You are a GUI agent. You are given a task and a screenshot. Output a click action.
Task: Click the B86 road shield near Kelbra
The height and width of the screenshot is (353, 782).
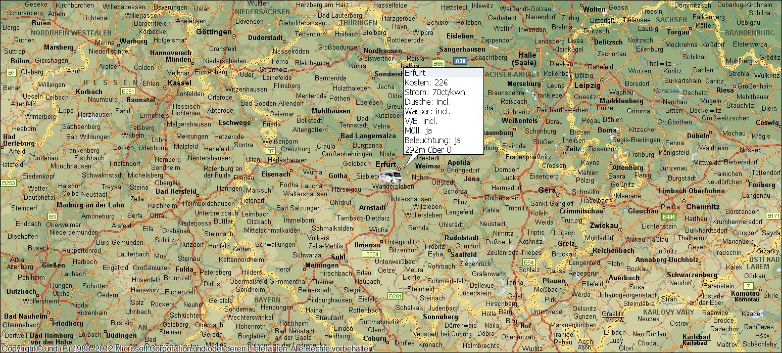(438, 65)
